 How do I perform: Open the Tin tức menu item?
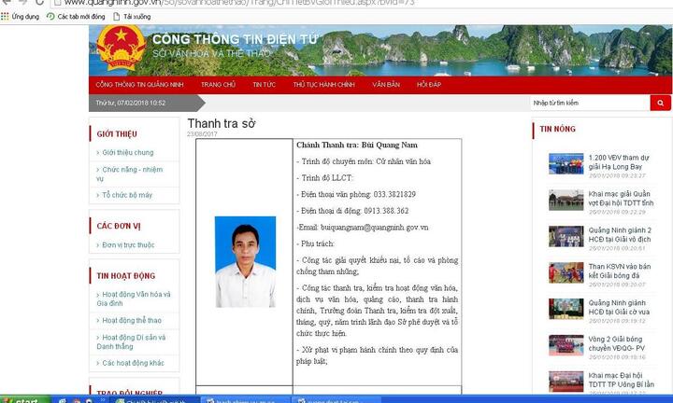tap(264, 84)
